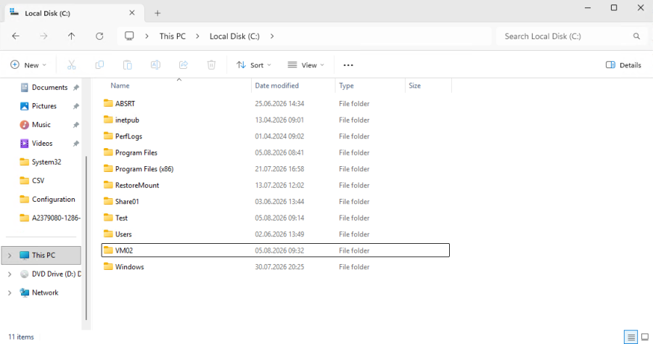Viewport: 653px width, 344px height.
Task: Click the pin icon beside Videos
Action: [75, 144]
